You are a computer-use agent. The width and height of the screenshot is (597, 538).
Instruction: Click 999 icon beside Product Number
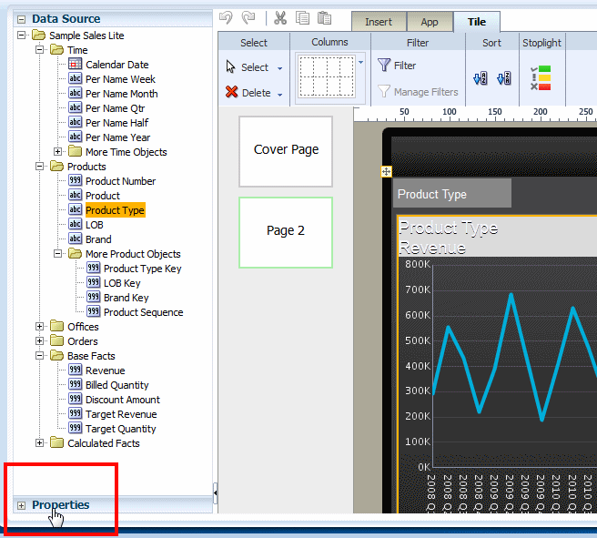75,180
